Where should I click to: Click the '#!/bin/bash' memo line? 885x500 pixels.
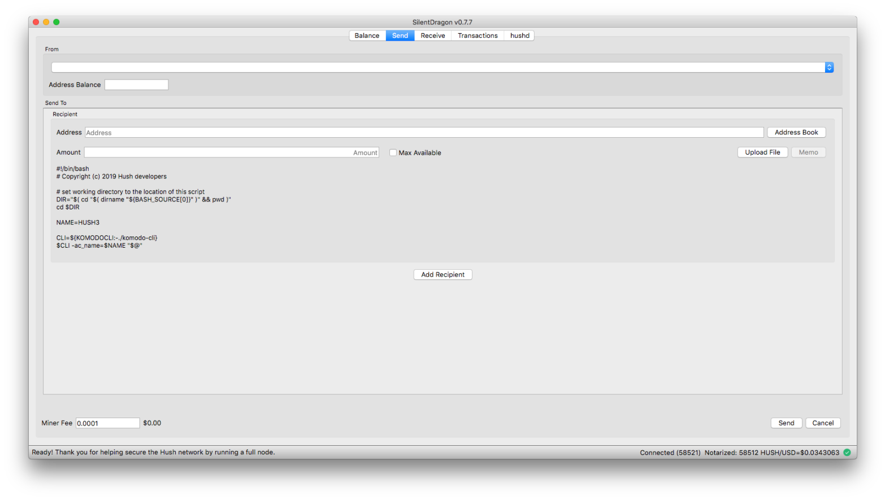pyautogui.click(x=73, y=169)
